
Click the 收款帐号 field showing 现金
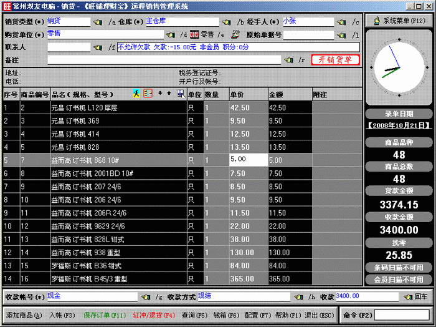(x=92, y=296)
